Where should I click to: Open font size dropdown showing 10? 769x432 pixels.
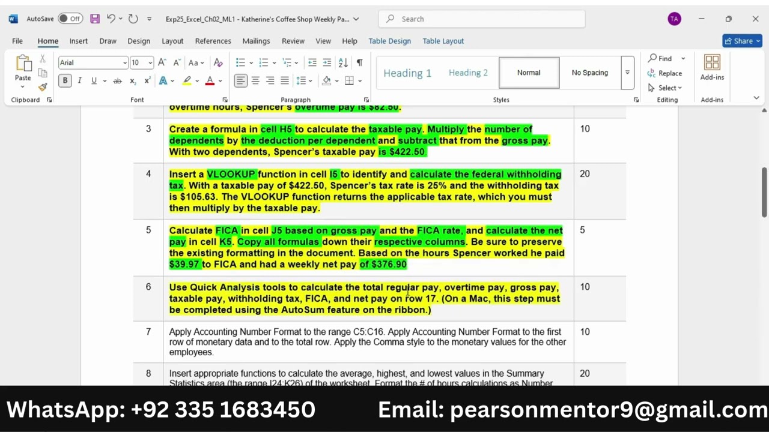[x=150, y=62]
